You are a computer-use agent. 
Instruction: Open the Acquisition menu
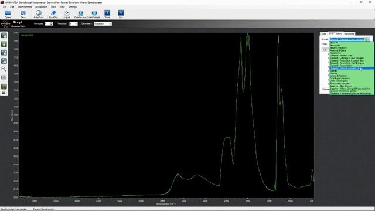pyautogui.click(x=41, y=6)
